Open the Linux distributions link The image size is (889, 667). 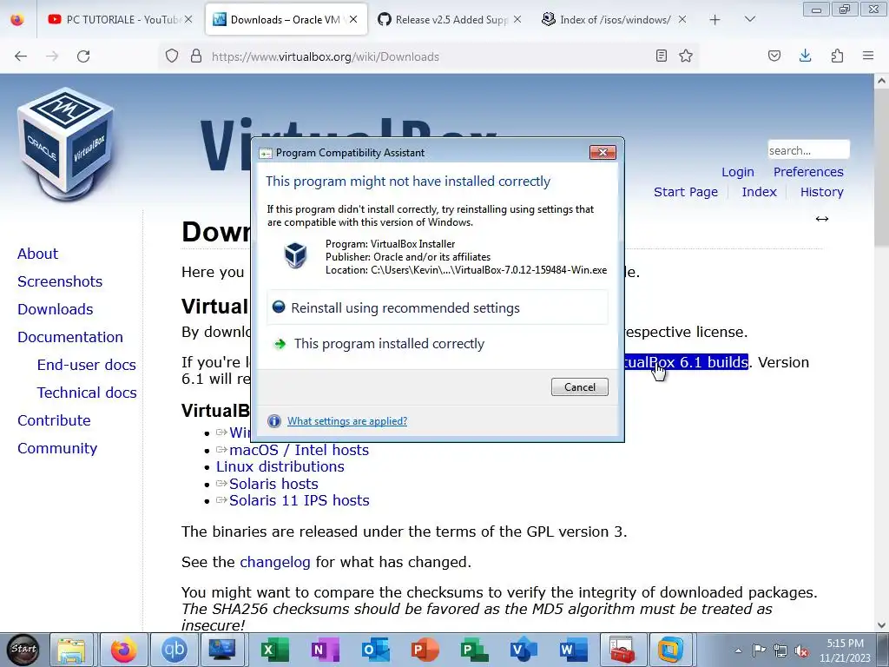[x=280, y=466]
